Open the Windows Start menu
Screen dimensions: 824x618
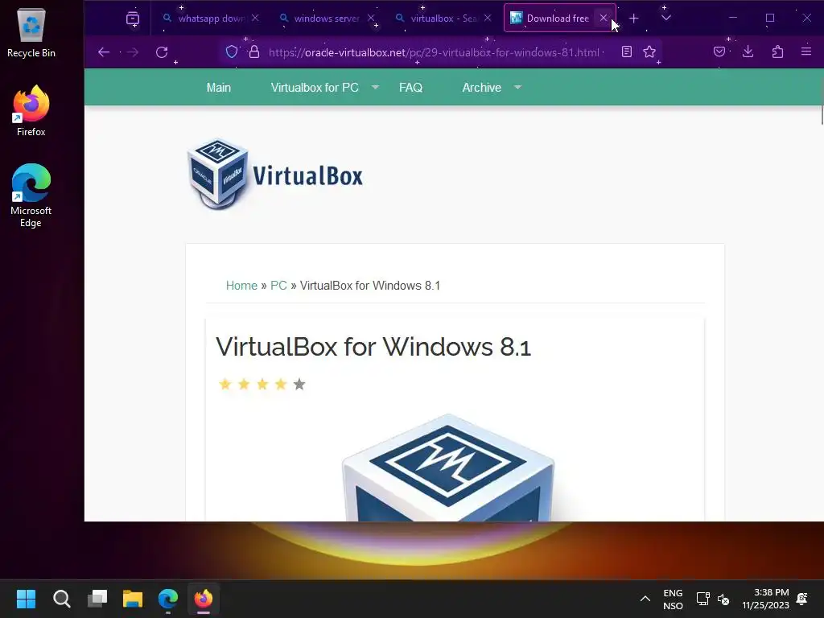coord(26,599)
